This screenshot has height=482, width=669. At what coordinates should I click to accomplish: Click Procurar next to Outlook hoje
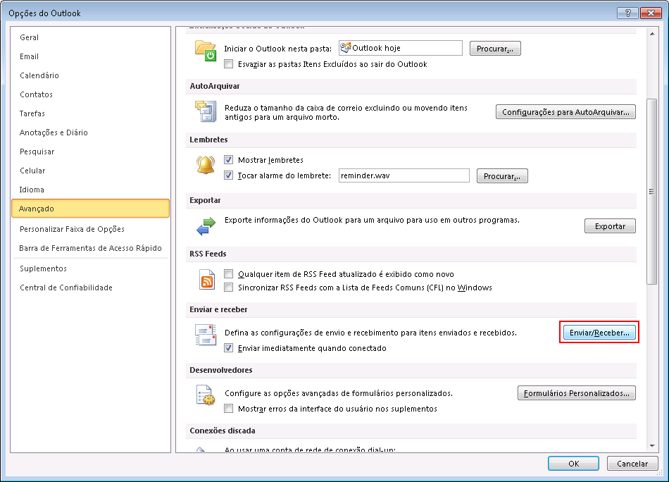point(495,49)
